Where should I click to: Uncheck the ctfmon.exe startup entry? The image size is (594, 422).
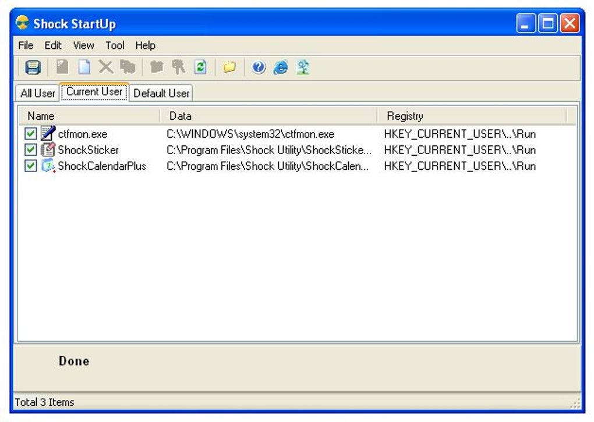(x=30, y=134)
